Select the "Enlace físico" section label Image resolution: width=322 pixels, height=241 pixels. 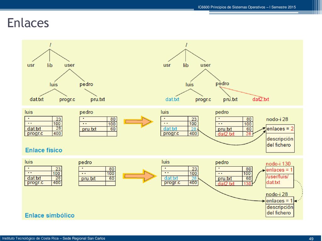point(44,150)
